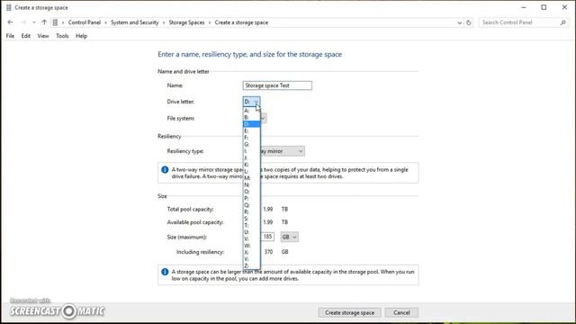Viewport: 576px width, 324px height.
Task: Click the Cancel button
Action: point(401,312)
